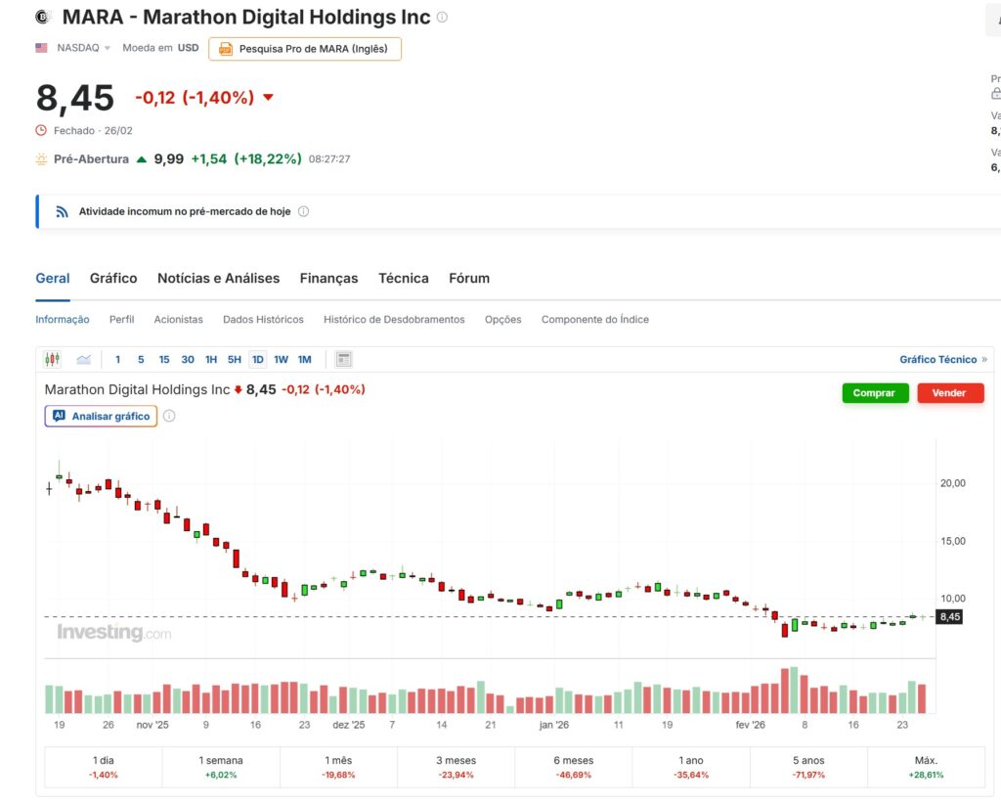Open the Acionistas sub-tab
This screenshot has height=804, width=1001.
point(178,319)
